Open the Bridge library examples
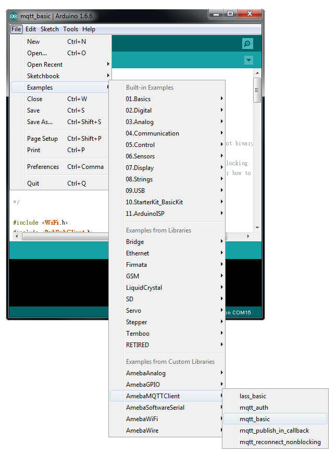336x454 pixels. 167,242
